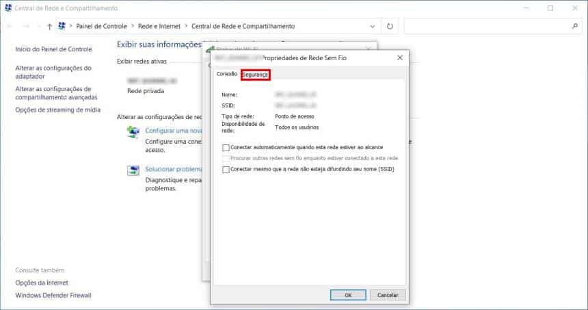The height and width of the screenshot is (310, 588).
Task: Click the up arrow navigation button
Action: coord(49,27)
